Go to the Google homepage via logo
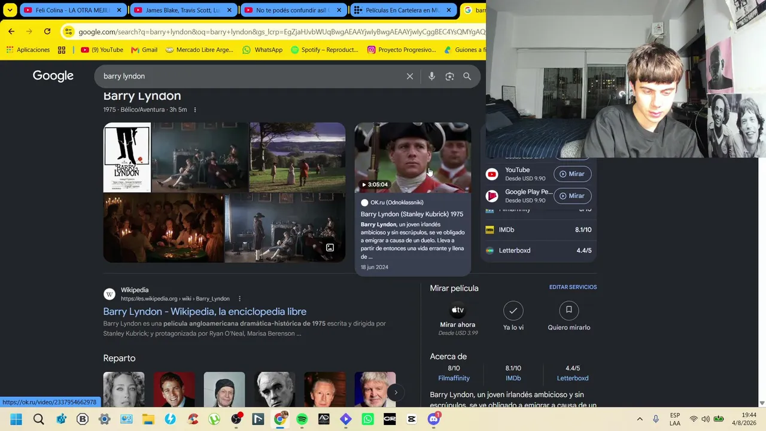This screenshot has width=766, height=431. pyautogui.click(x=53, y=76)
